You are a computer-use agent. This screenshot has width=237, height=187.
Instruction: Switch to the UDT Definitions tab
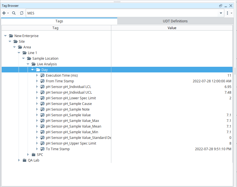tap(175, 21)
